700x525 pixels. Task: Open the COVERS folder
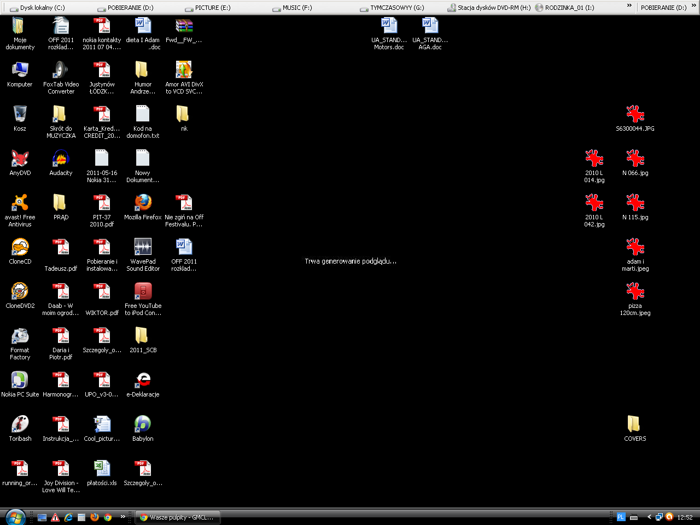634,425
